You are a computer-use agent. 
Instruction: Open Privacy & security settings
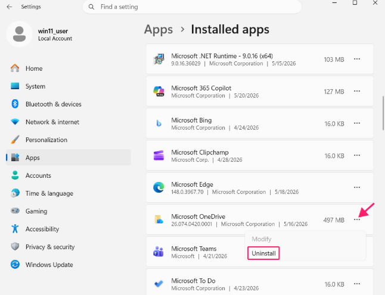point(69,247)
